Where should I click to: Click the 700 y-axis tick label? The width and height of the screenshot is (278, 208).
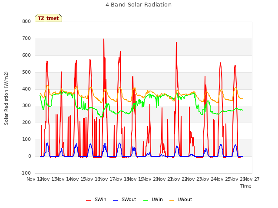26,39
